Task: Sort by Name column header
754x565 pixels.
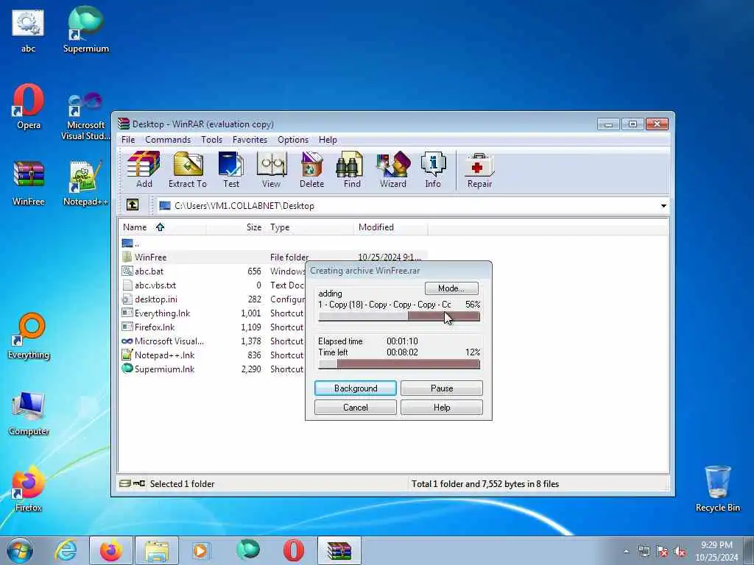Action: tap(163, 227)
